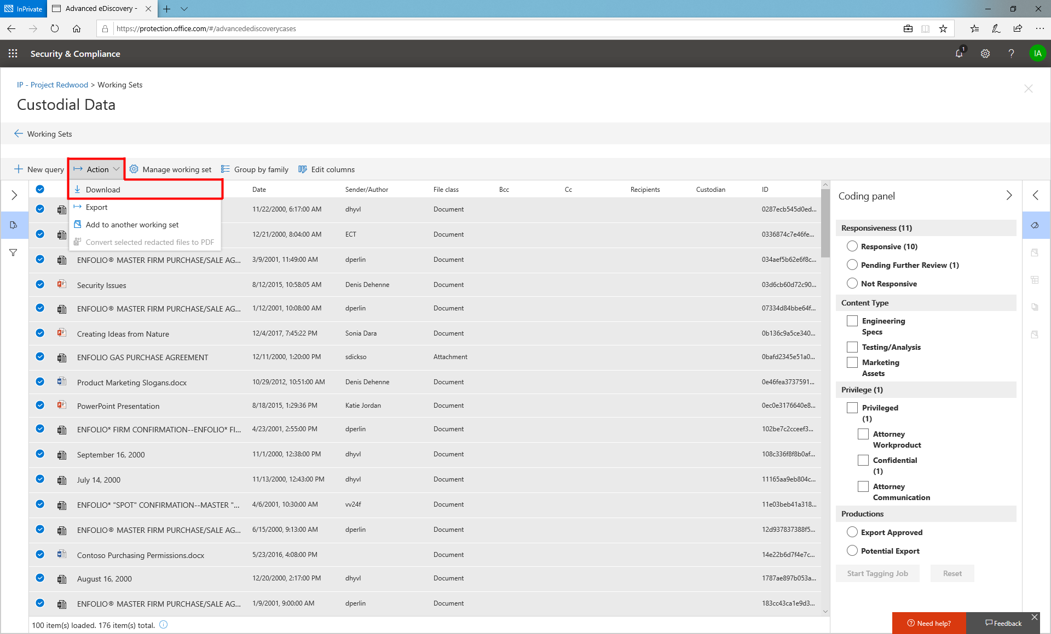
Task: Open the settings gear in header
Action: (985, 54)
